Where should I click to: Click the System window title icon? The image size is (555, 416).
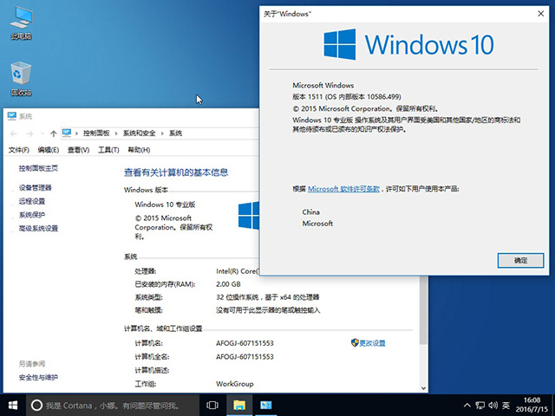(11, 116)
